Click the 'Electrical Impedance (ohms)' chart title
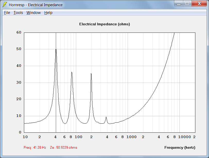209x158 pixels. tap(104, 24)
